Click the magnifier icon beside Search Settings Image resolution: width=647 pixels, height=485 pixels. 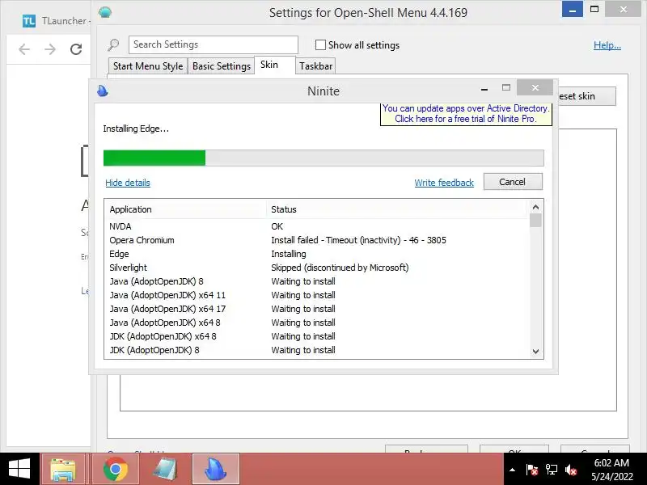tap(113, 44)
